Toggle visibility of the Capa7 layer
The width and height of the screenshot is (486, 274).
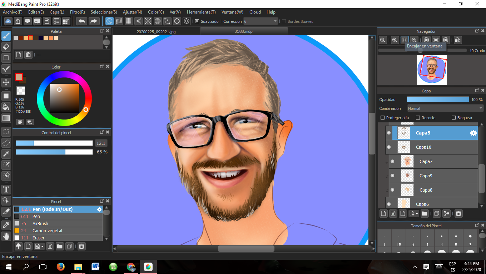point(392,161)
